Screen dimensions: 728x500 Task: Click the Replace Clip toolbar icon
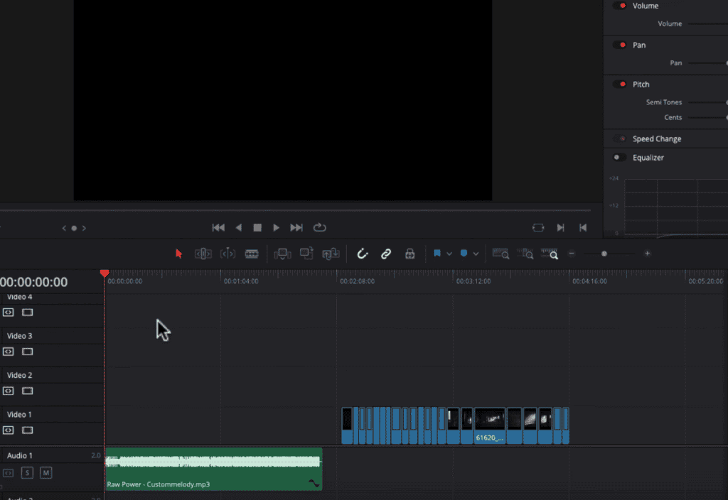[x=331, y=254]
